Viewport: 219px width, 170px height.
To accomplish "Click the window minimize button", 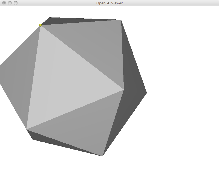I will click(10, 3).
